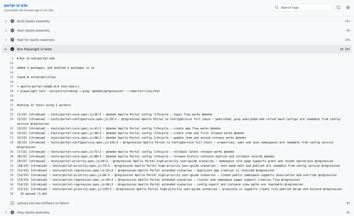Select the Start Apollo assembly step label
This screenshot has width=354, height=216.
pyautogui.click(x=33, y=31)
